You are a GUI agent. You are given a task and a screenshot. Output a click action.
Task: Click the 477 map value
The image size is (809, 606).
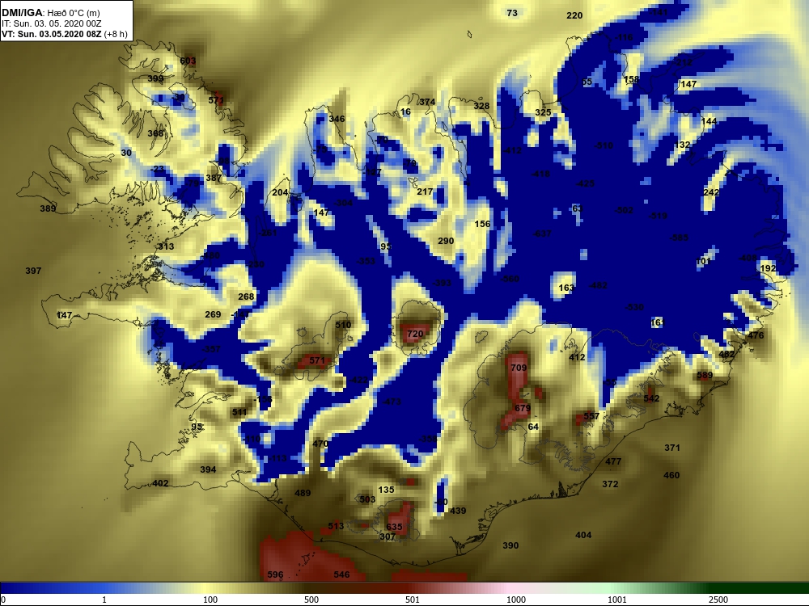(613, 461)
